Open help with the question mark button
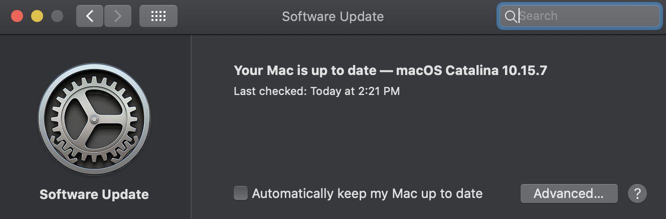Viewport: 666px width, 219px height. 637,193
